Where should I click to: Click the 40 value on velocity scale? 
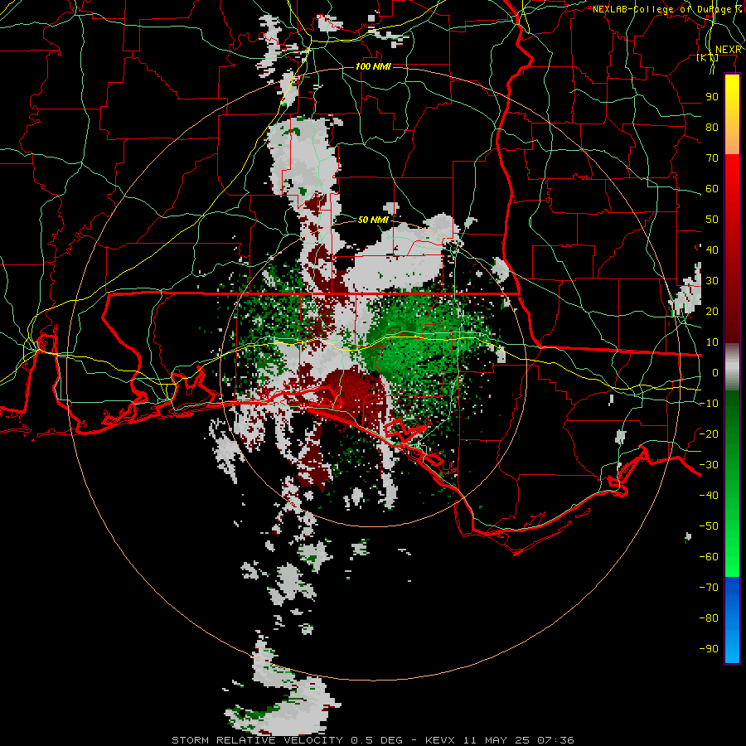click(712, 250)
